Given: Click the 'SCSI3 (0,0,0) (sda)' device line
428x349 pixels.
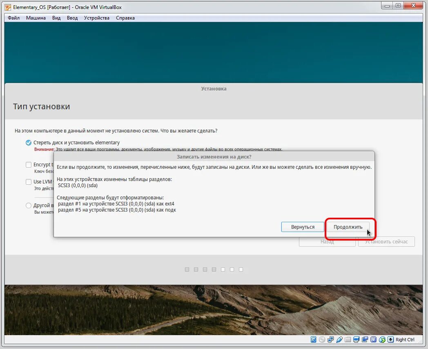Looking at the screenshot, I should [78, 186].
